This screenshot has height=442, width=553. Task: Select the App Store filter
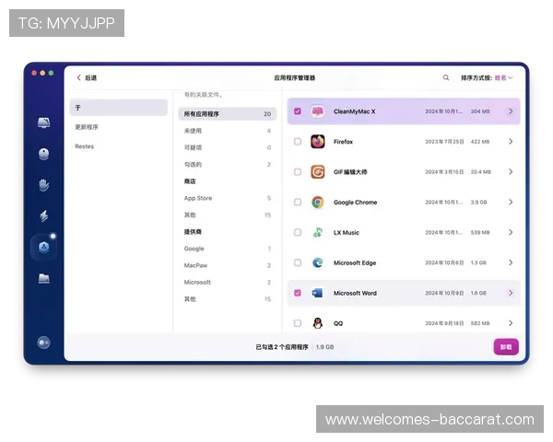(228, 198)
